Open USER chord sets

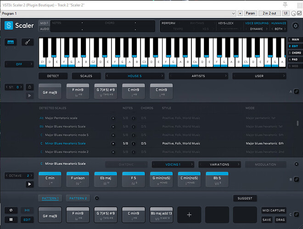(x=259, y=76)
